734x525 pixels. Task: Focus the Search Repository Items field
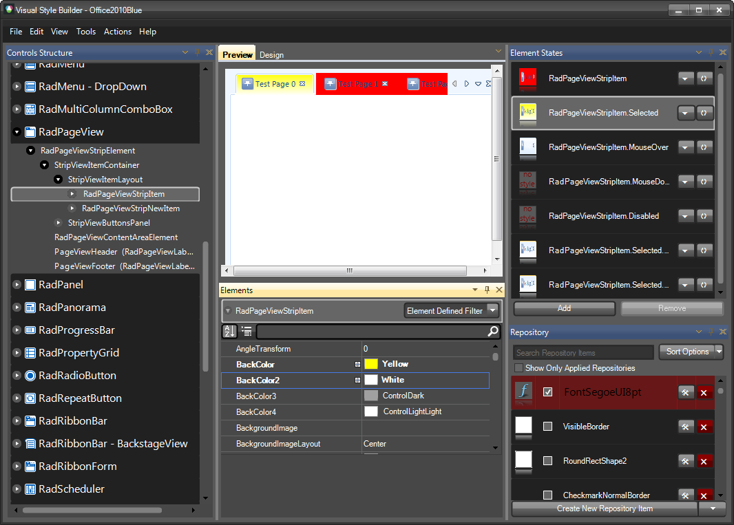pos(583,352)
